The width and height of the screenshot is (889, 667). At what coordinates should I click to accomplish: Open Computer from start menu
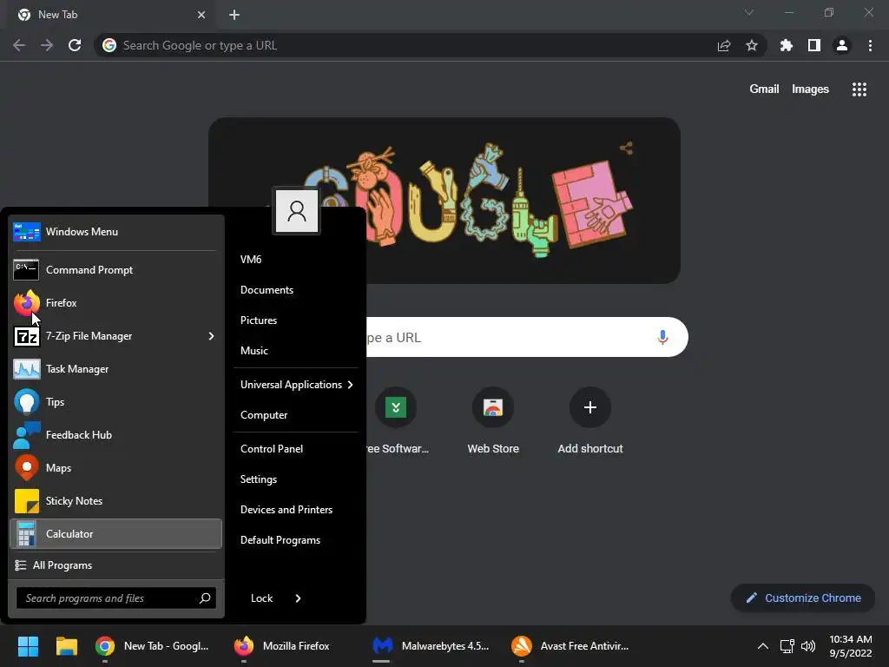pyautogui.click(x=264, y=414)
